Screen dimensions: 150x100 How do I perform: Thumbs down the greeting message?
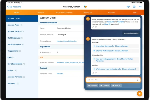click(x=96, y=27)
